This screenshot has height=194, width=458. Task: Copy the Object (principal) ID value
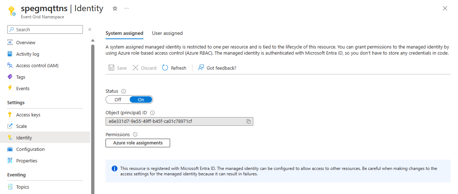pyautogui.click(x=248, y=121)
